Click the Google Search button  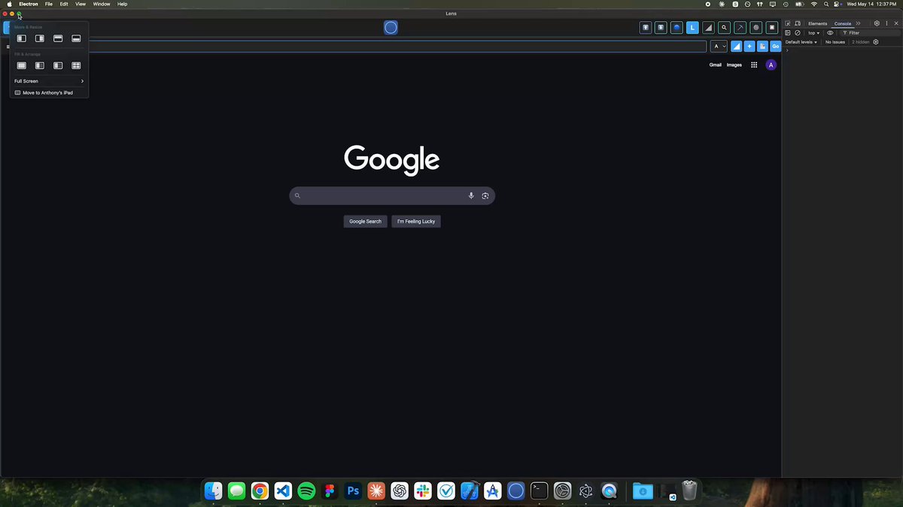coord(365,222)
